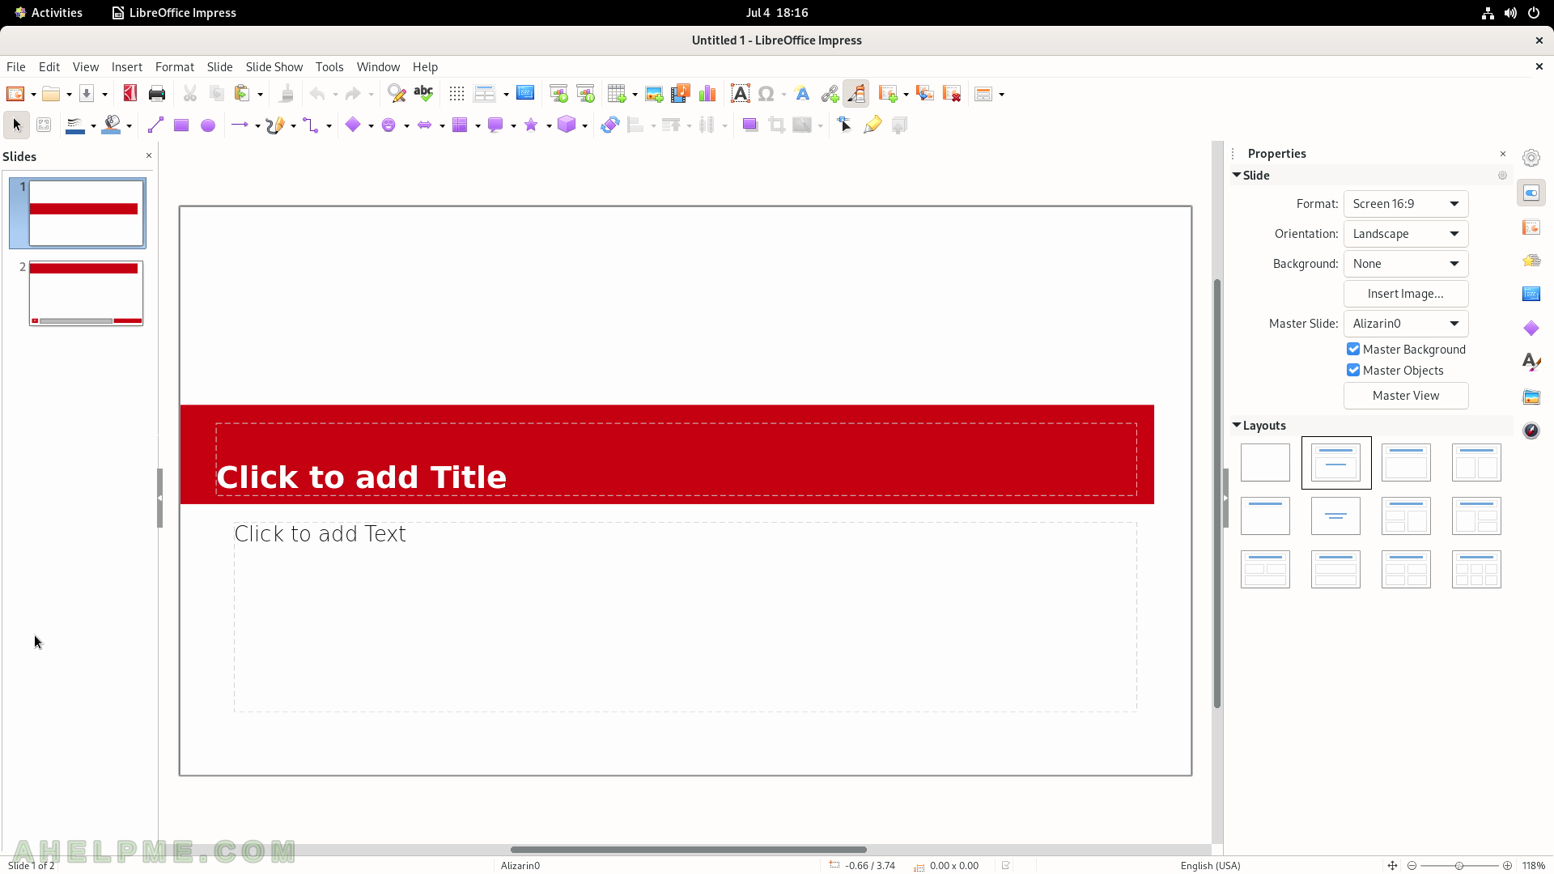Uncheck Master Background checkbox
Image resolution: width=1554 pixels, height=874 pixels.
tap(1353, 350)
